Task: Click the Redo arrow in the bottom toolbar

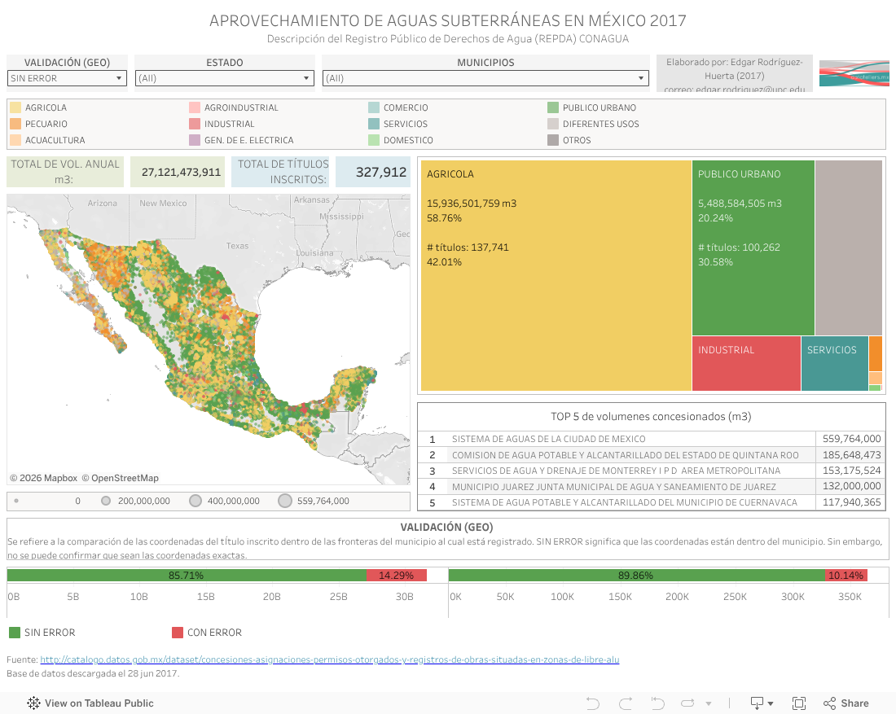Action: tap(626, 703)
